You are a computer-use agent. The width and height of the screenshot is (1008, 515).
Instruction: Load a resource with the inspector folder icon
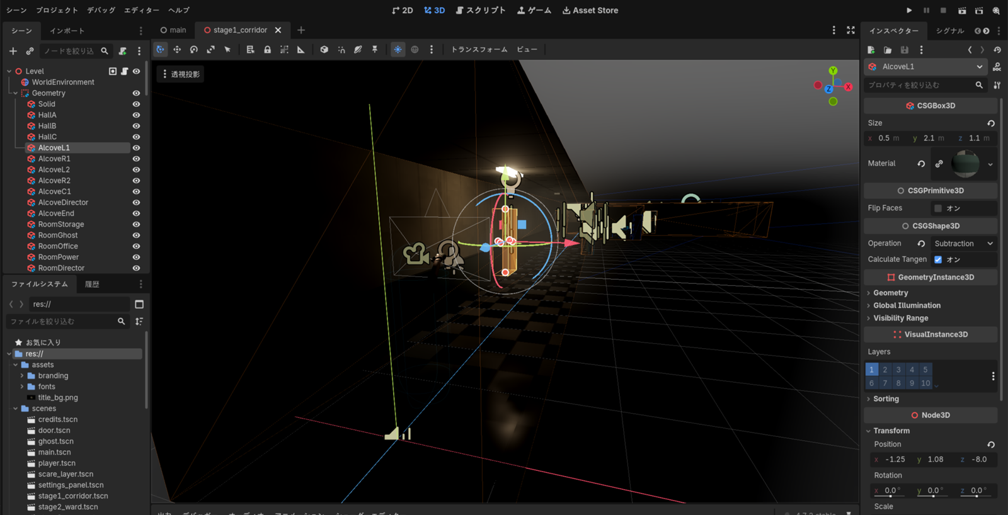(x=888, y=50)
